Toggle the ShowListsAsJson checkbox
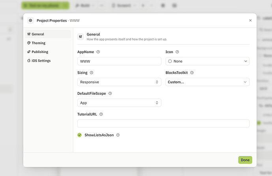Image resolution: width=272 pixels, height=176 pixels. coord(80,135)
